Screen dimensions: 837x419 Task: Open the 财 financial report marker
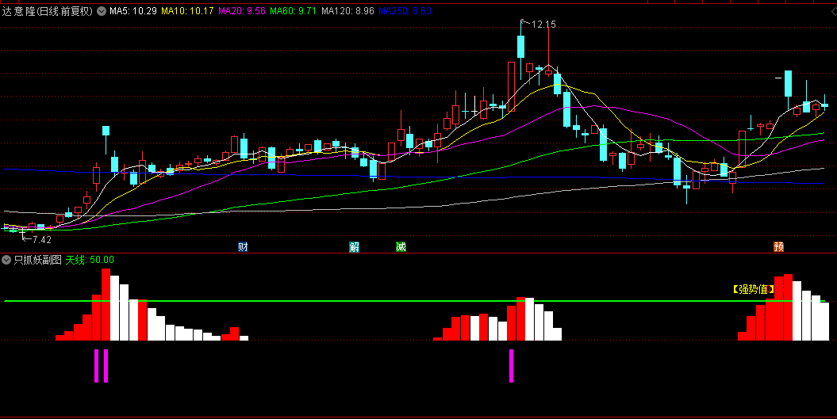(x=243, y=246)
